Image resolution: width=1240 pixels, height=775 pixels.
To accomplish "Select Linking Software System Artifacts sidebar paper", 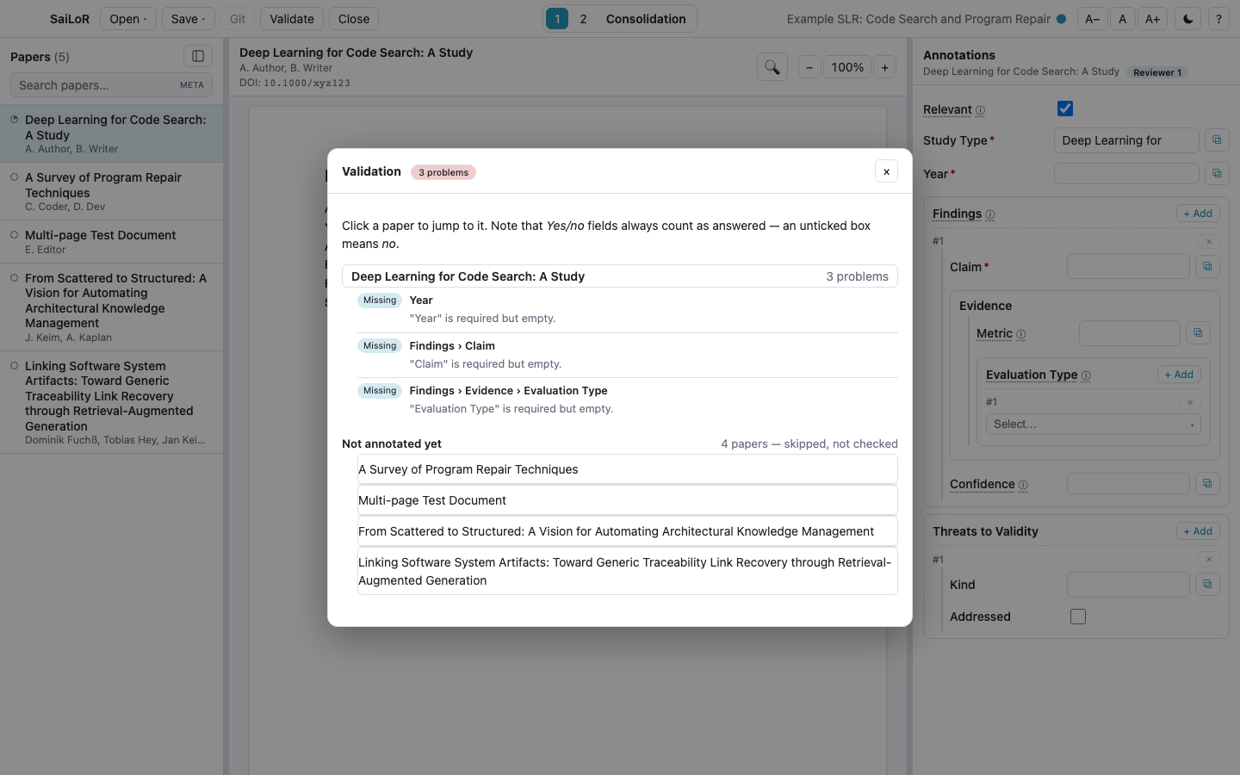I will point(111,402).
